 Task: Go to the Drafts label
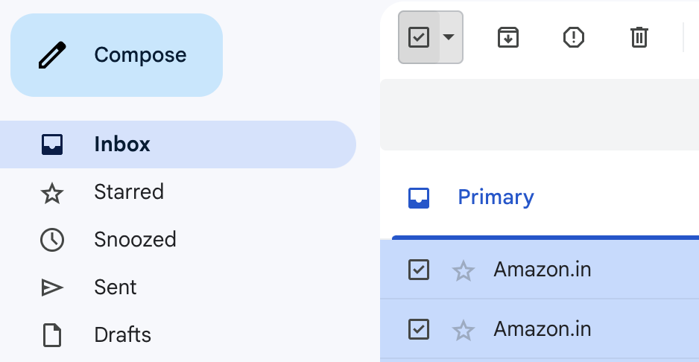[x=123, y=334]
